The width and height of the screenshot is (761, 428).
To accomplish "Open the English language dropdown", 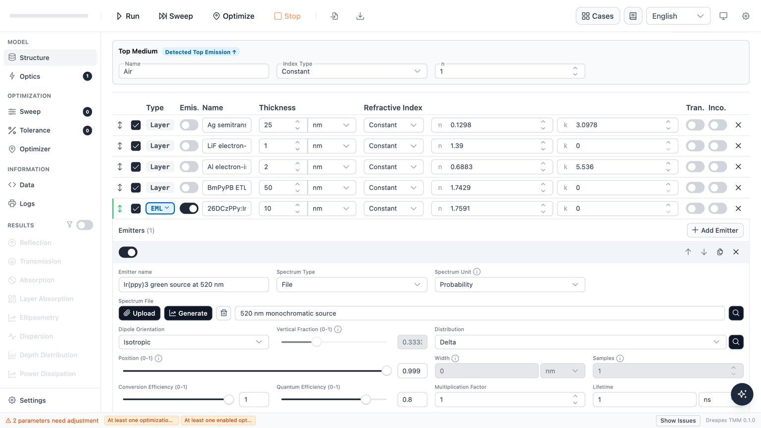I will click(678, 16).
